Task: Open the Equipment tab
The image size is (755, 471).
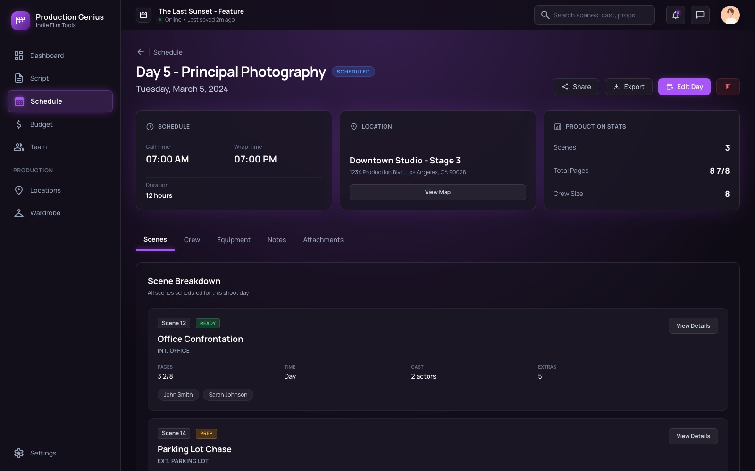Action: (234, 240)
